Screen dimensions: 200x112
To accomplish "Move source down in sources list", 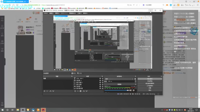I will 86,91.
